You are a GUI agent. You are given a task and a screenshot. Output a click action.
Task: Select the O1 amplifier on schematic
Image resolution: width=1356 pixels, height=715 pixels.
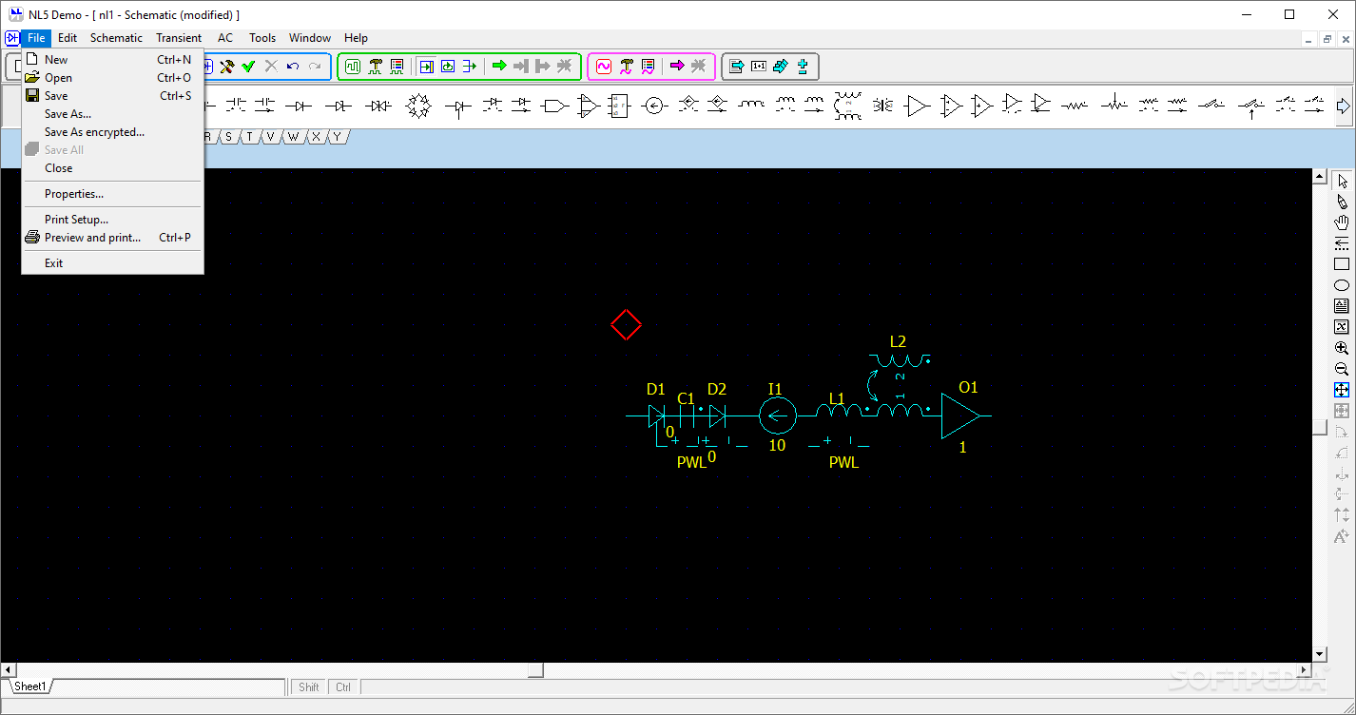tap(960, 415)
